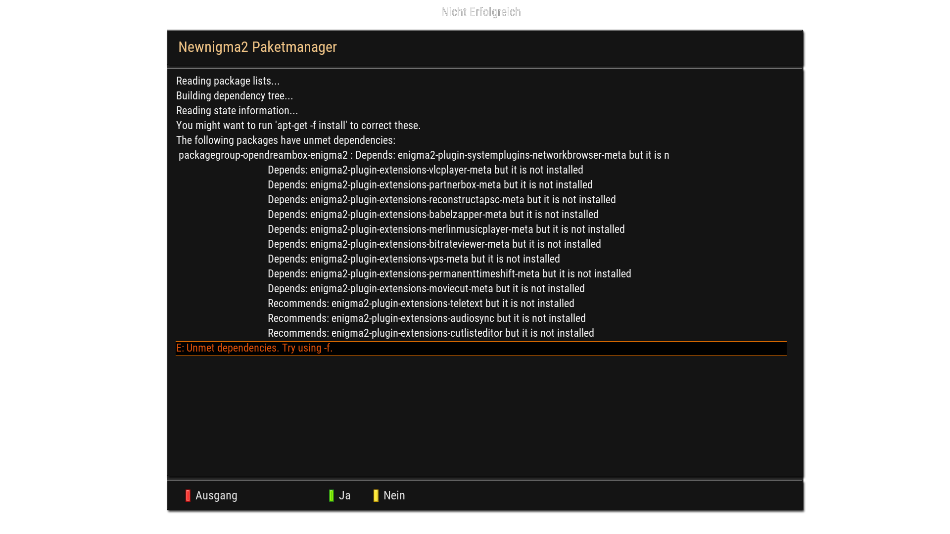The height and width of the screenshot is (534, 950).
Task: Select the cutlisteditor Recommends line
Action: pyautogui.click(x=431, y=333)
